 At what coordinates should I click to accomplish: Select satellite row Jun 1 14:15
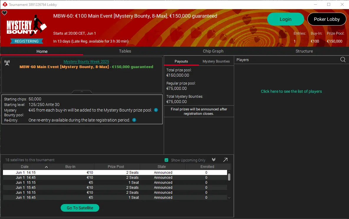(x=115, y=172)
